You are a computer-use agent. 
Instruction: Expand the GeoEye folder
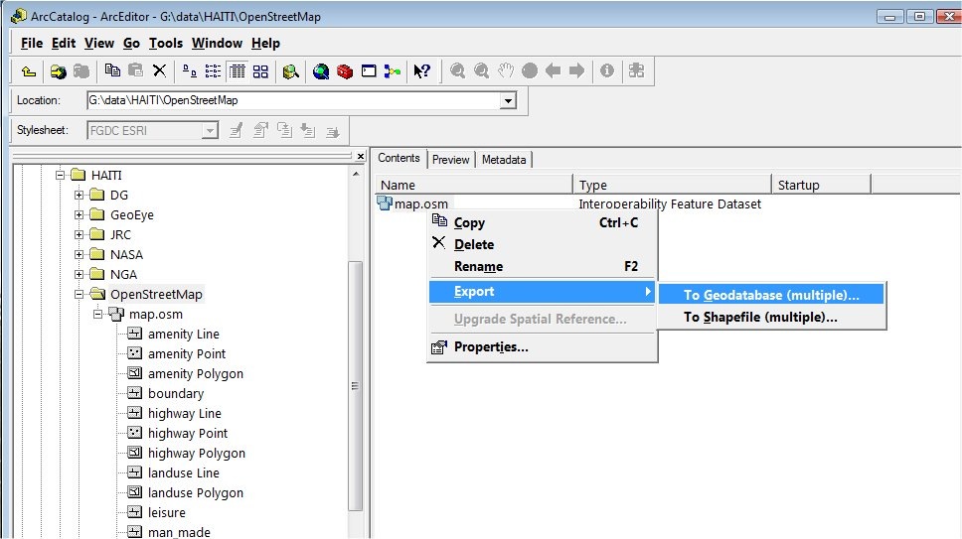coord(79,215)
